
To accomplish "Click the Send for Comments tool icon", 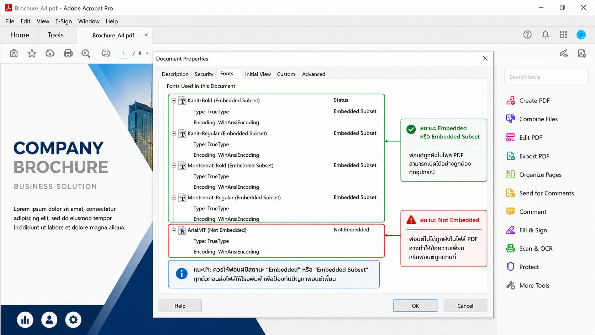I will pyautogui.click(x=511, y=193).
